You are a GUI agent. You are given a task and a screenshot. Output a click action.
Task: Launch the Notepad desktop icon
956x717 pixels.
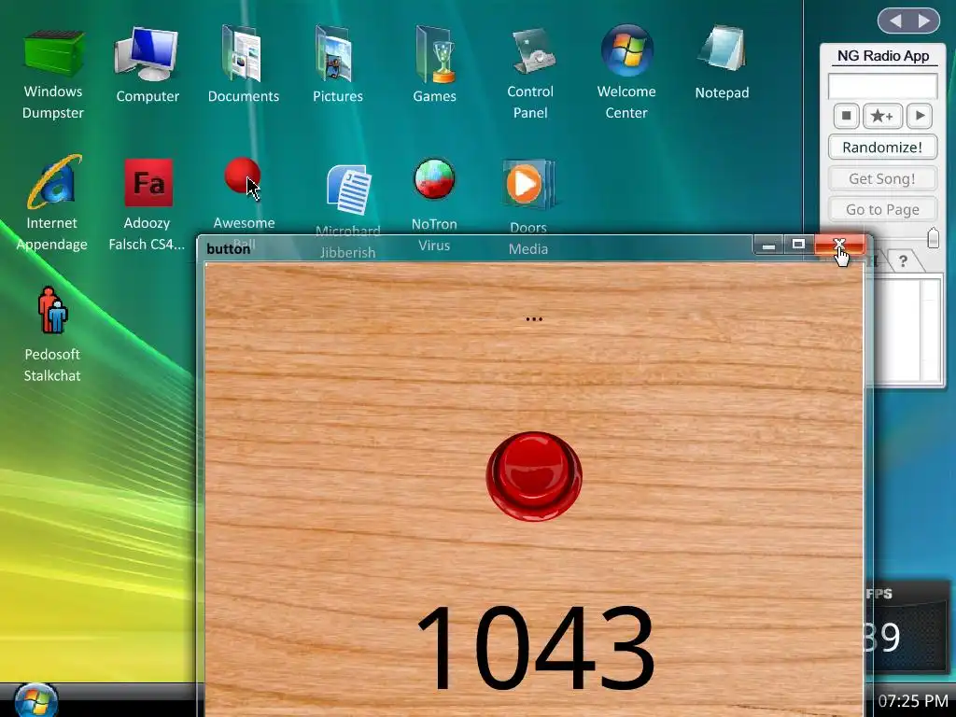tap(722, 50)
